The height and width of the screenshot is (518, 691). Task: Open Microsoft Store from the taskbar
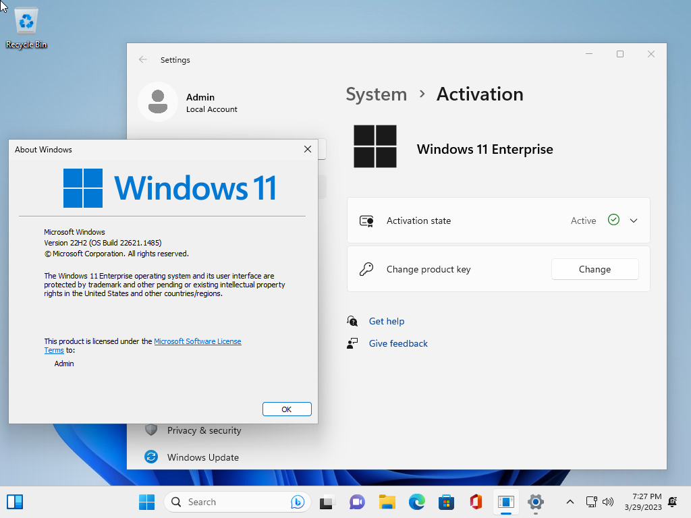tap(447, 502)
